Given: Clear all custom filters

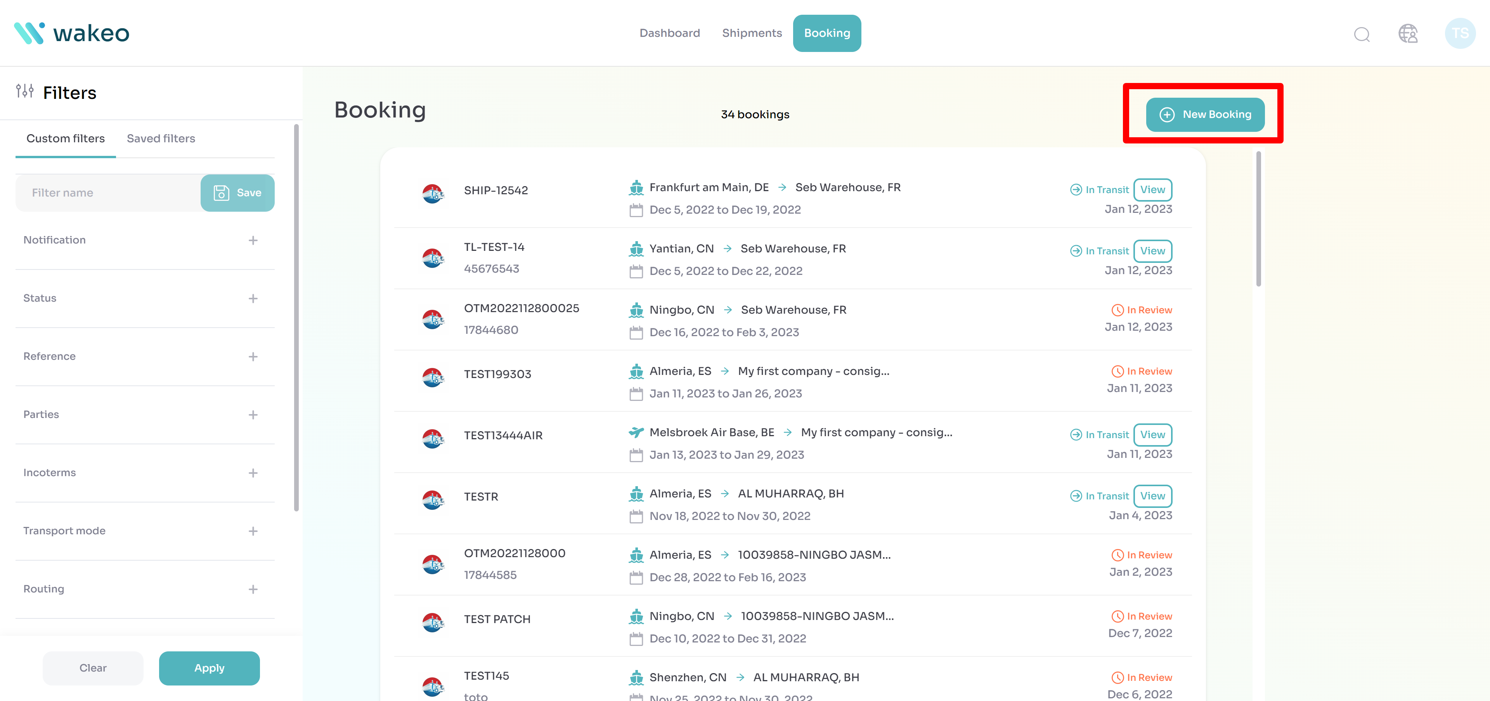Looking at the screenshot, I should click(93, 668).
